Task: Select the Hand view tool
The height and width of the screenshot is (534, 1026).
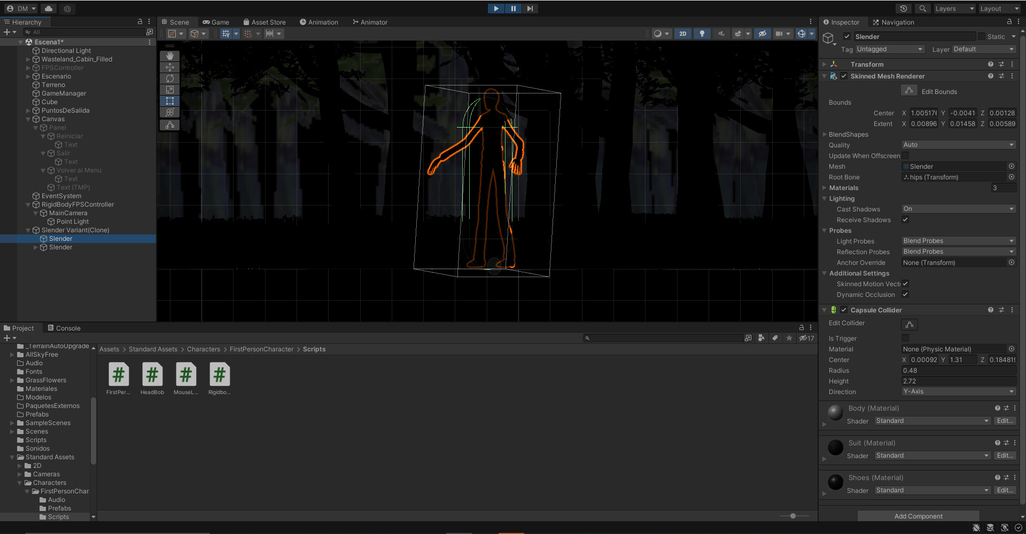Action: (169, 56)
